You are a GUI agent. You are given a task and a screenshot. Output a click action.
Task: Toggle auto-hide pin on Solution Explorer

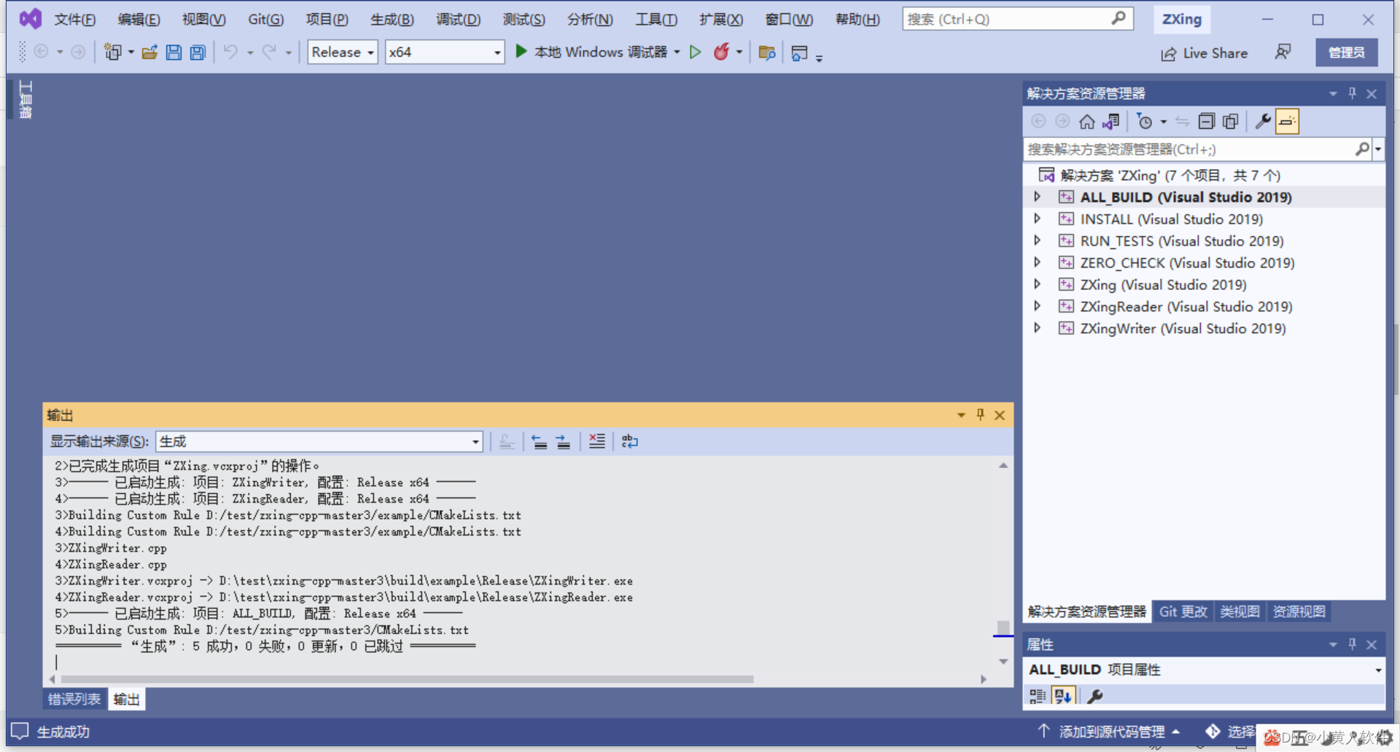1353,93
